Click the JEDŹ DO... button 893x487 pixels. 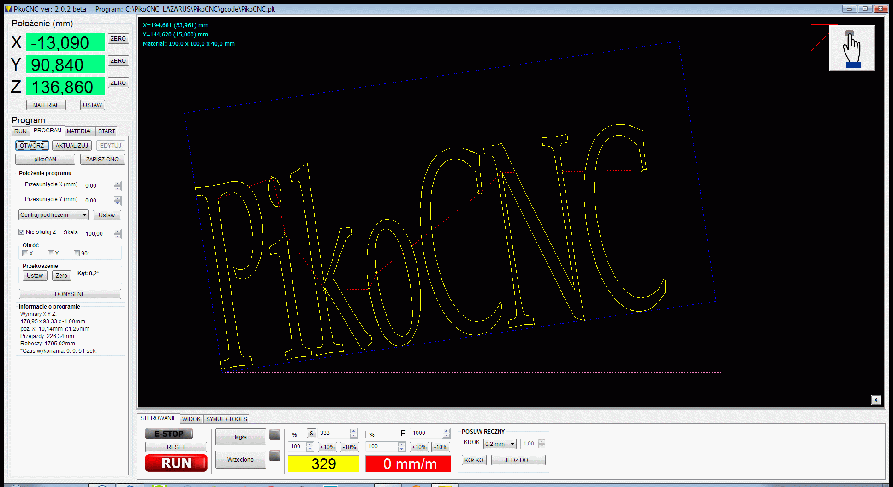(518, 460)
